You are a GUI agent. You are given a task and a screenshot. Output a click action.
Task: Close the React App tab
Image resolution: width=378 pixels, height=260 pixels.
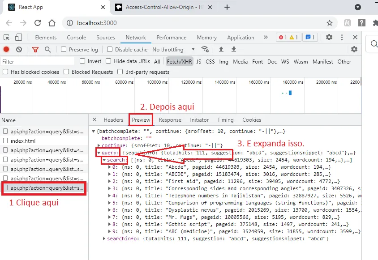[103, 7]
